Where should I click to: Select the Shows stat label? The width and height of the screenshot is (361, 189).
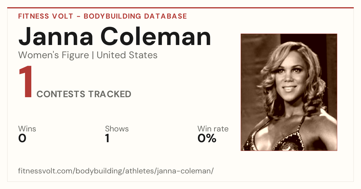(x=117, y=129)
